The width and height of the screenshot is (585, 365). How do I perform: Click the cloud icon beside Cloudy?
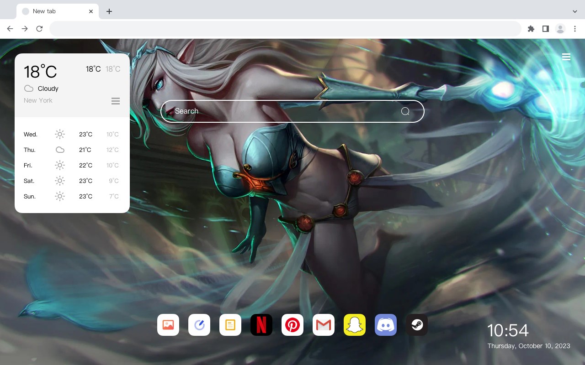(29, 89)
